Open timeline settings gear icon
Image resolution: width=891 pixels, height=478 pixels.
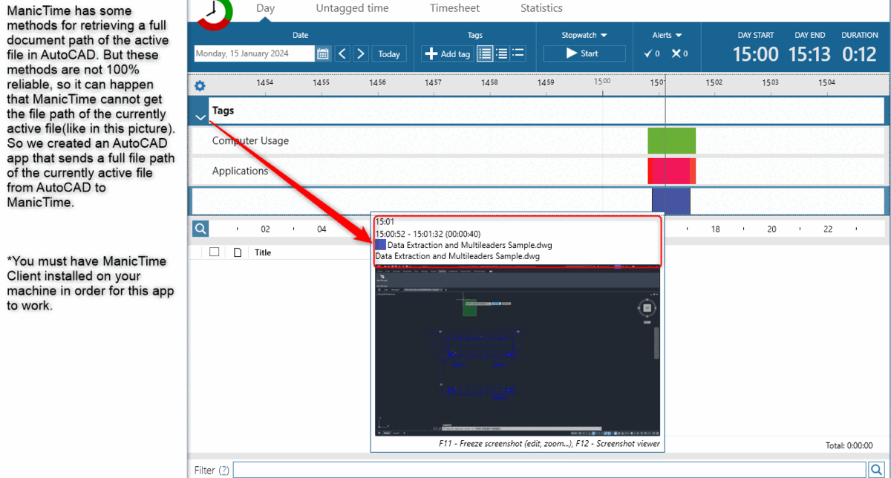(200, 85)
